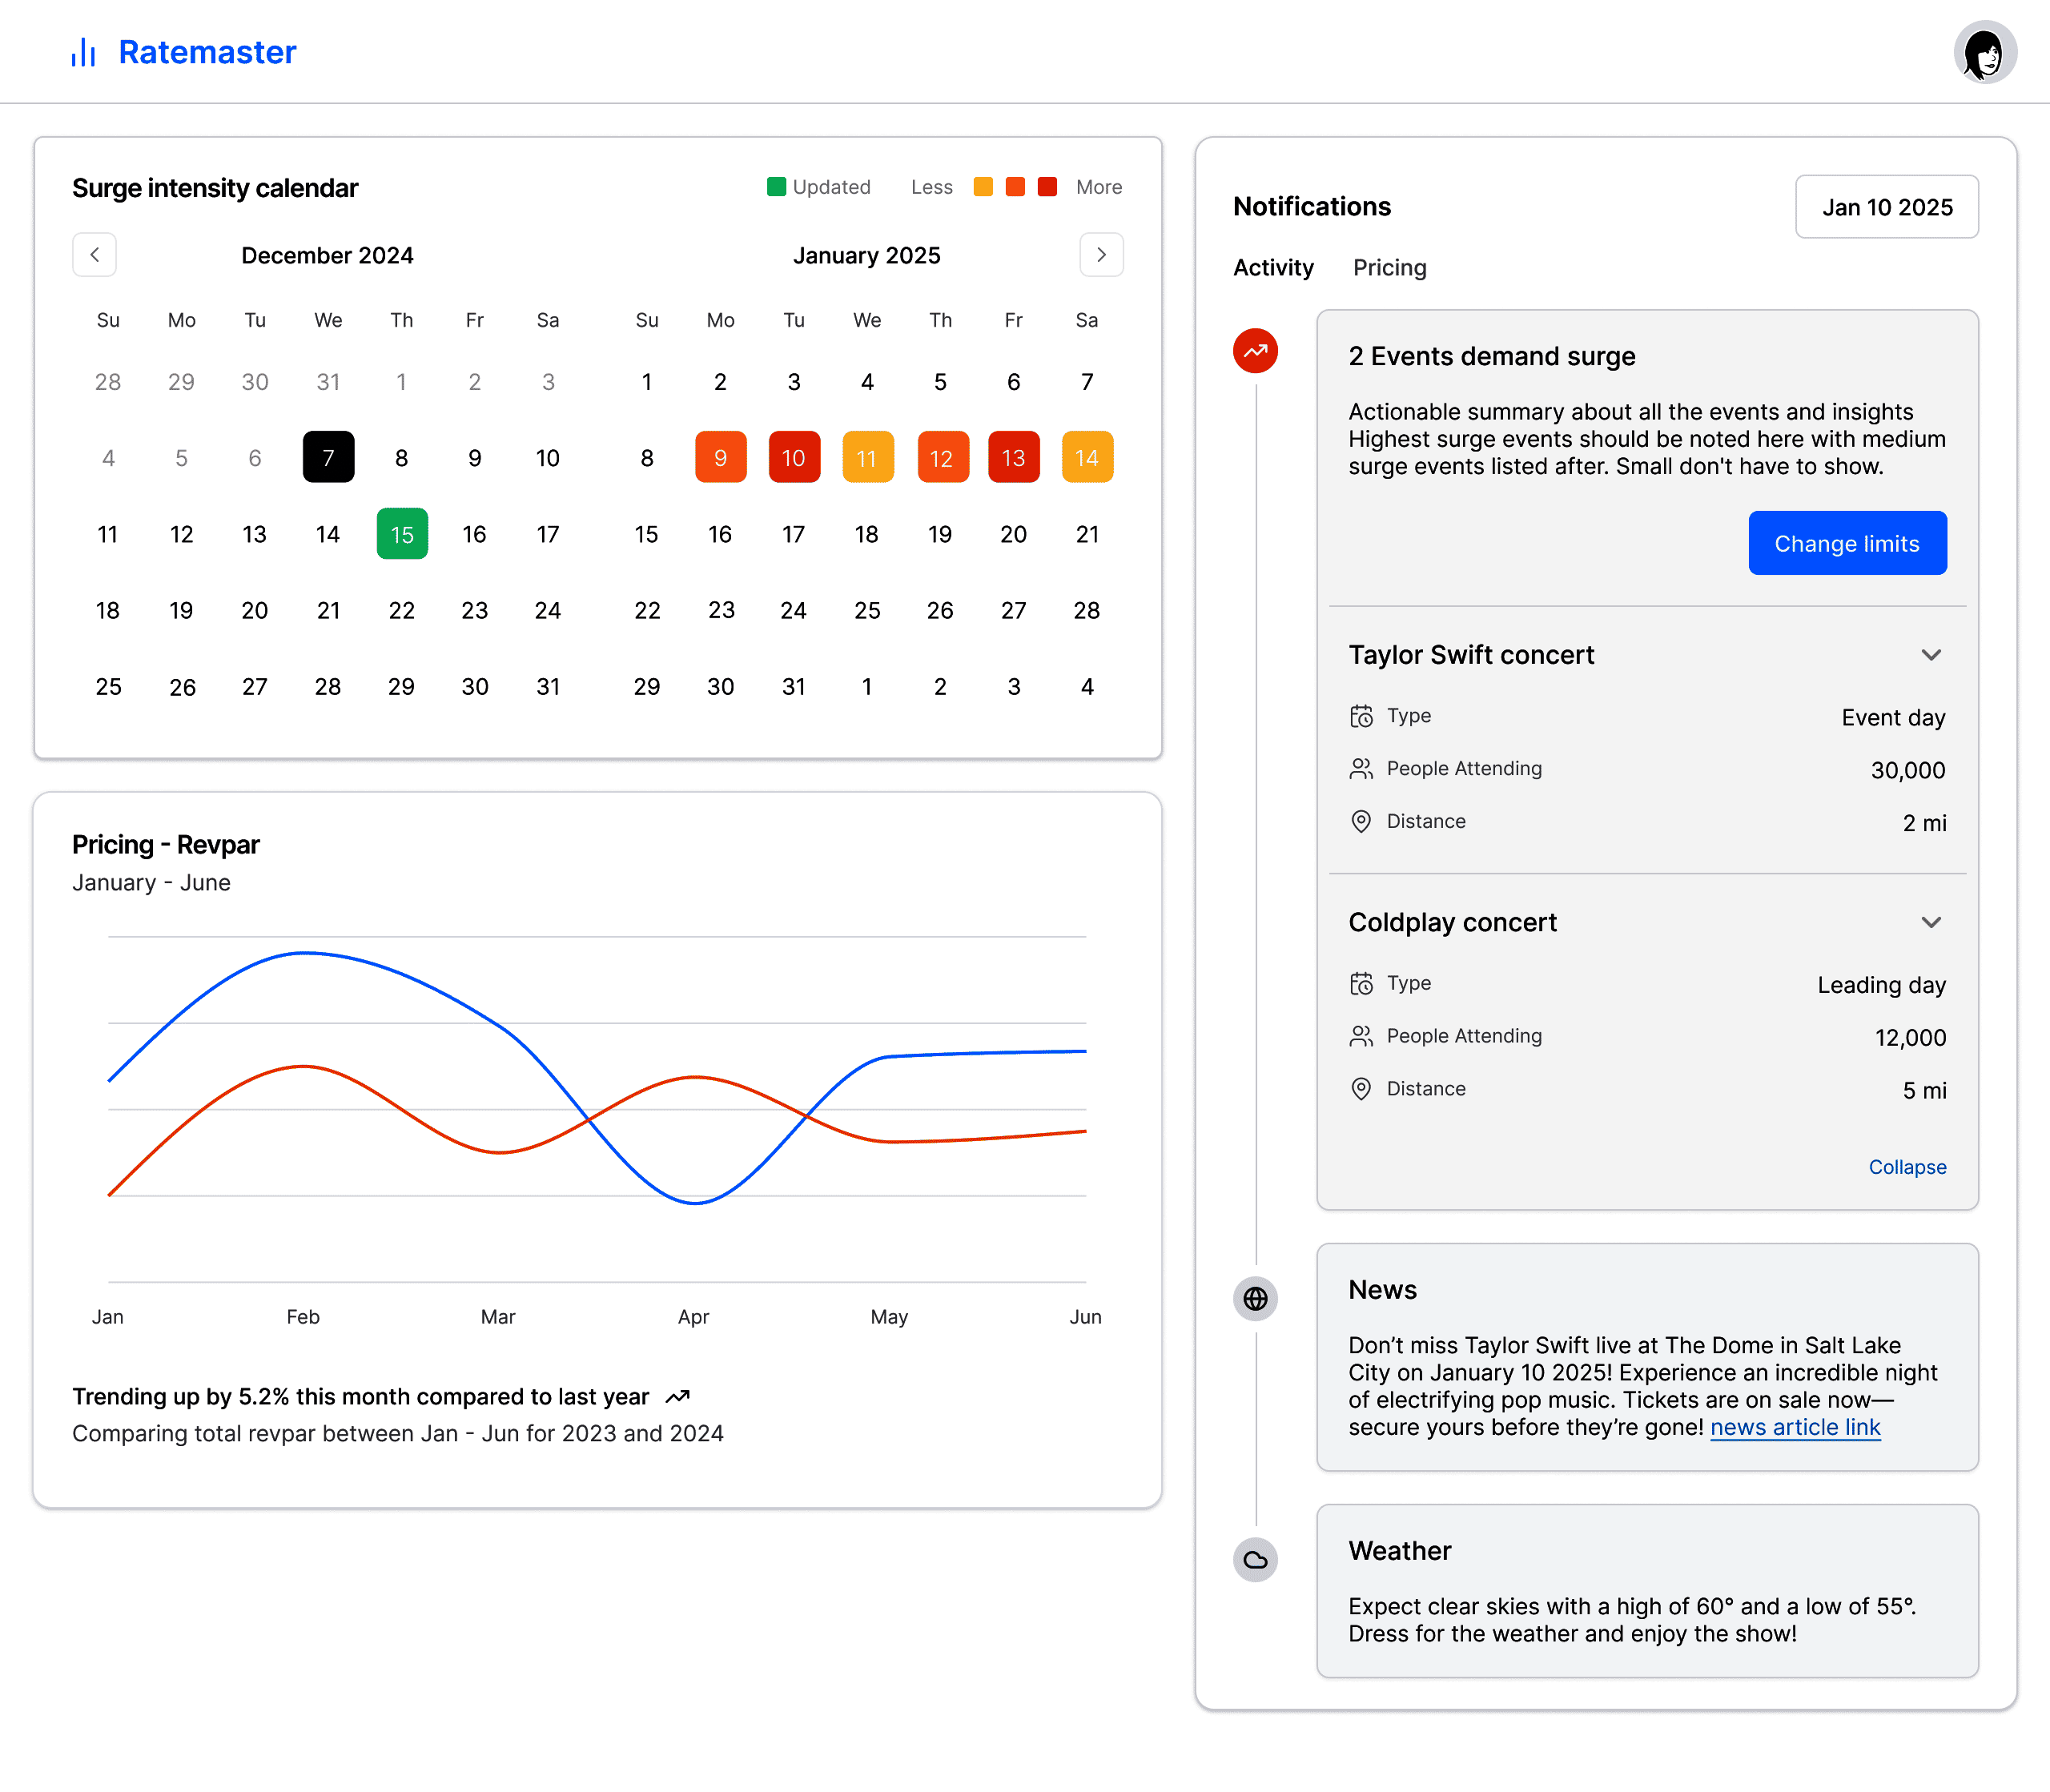Go to next month in calendar
The width and height of the screenshot is (2050, 1792).
[x=1101, y=254]
